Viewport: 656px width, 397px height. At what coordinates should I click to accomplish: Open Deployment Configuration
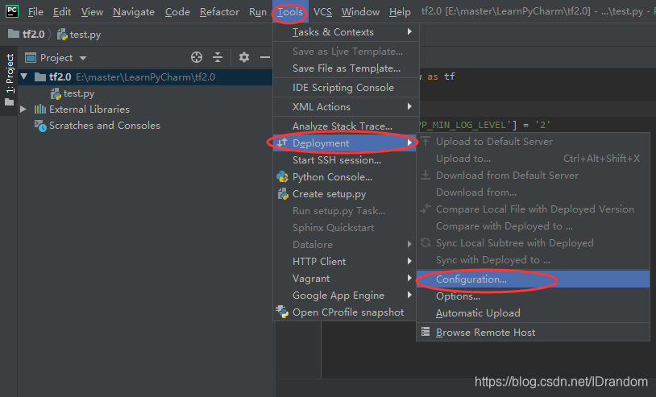pos(533,279)
